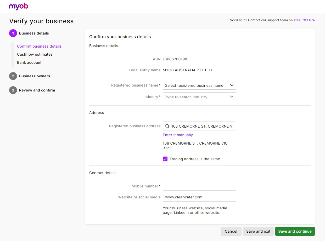Click the address text ending in 'VIC 3121'

click(x=195, y=146)
